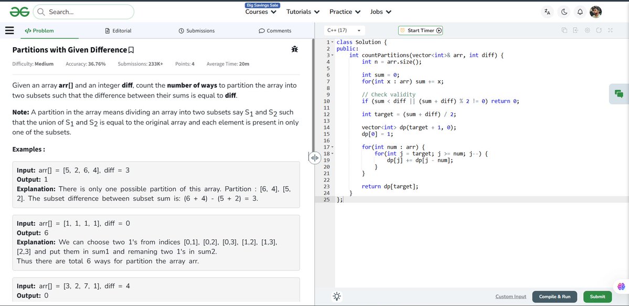
Task: Click the '// Check validity' comment line
Action: pyautogui.click(x=388, y=95)
